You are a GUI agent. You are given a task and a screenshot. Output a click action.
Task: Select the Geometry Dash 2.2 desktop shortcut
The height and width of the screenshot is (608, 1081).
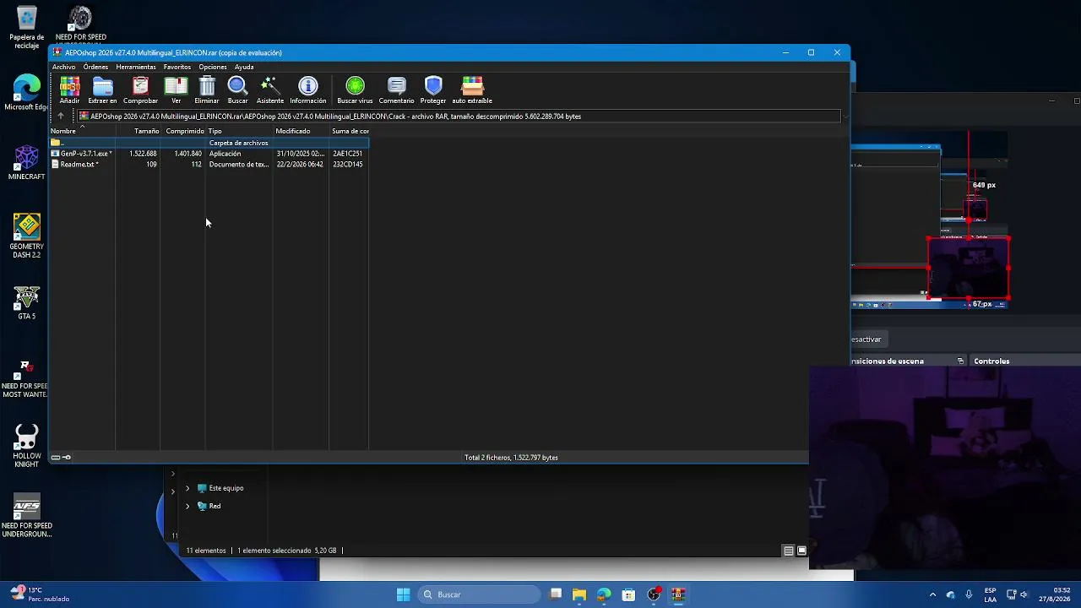pyautogui.click(x=27, y=236)
